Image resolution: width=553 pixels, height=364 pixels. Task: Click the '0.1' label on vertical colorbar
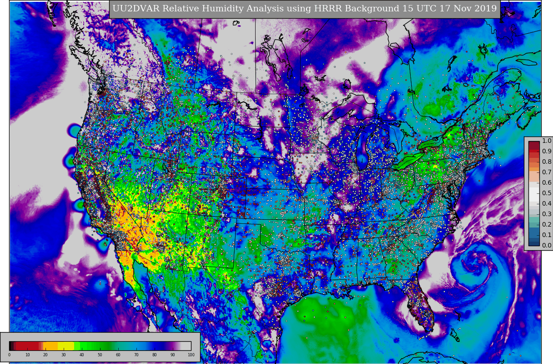547,235
